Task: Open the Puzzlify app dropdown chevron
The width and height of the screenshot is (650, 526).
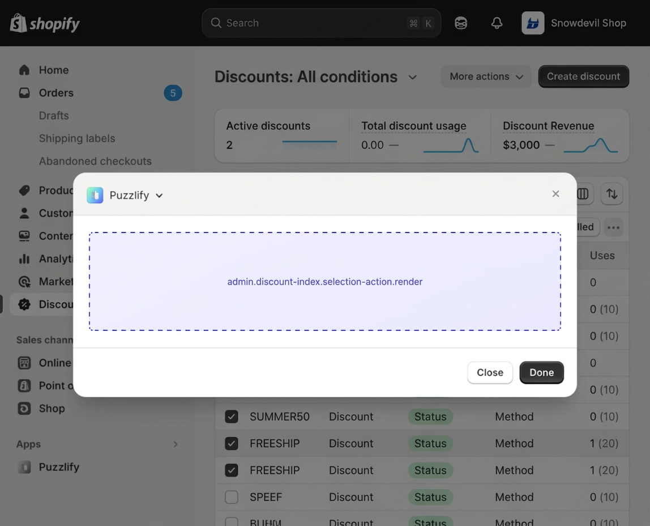Action: 159,196
